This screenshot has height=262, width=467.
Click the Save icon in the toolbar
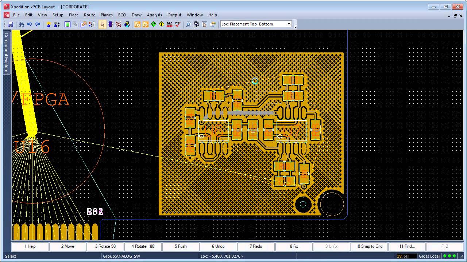click(11, 24)
